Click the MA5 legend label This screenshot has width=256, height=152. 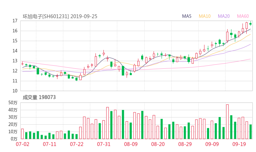pos(186,16)
